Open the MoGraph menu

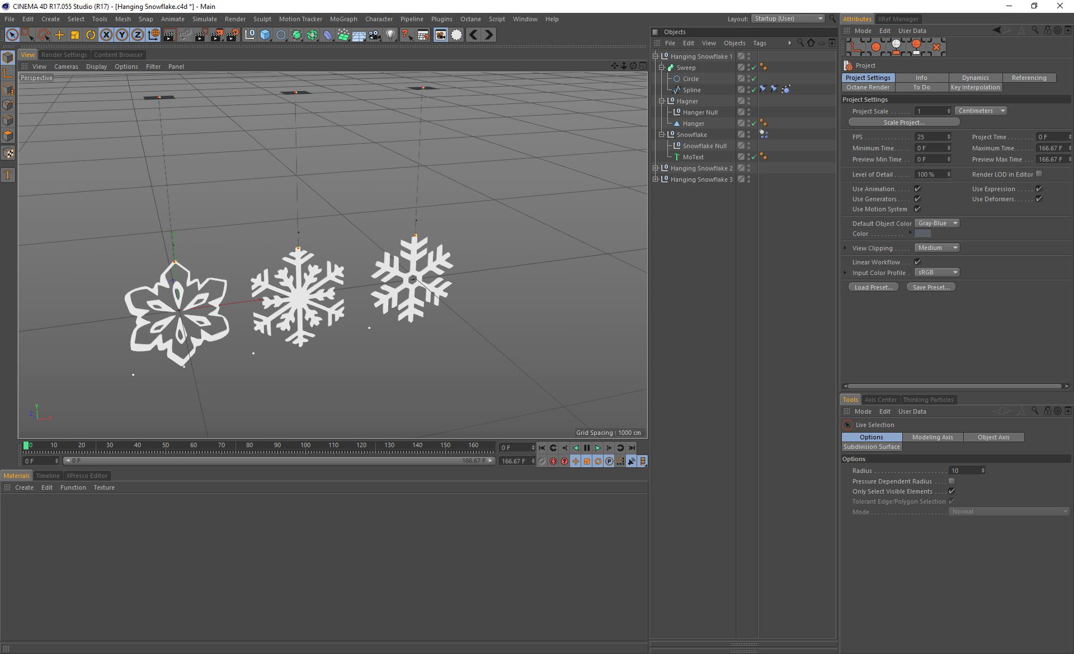click(343, 19)
